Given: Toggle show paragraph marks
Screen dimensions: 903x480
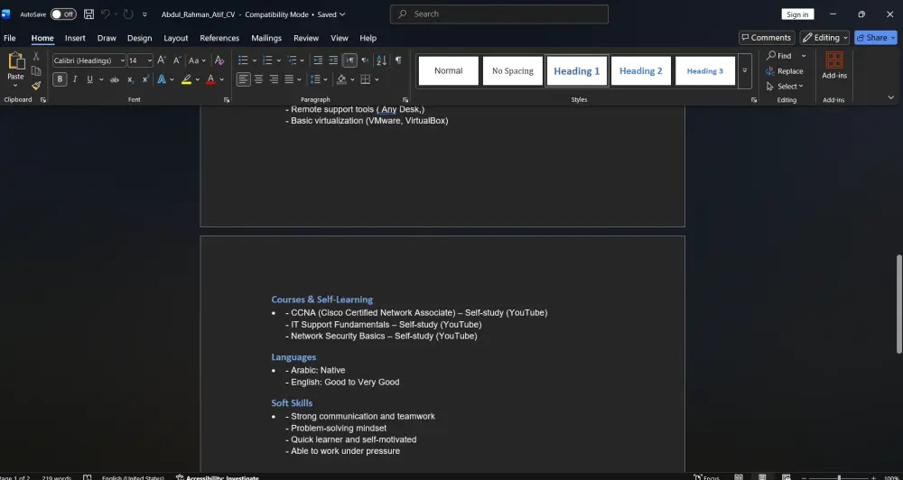Looking at the screenshot, I should click(398, 60).
